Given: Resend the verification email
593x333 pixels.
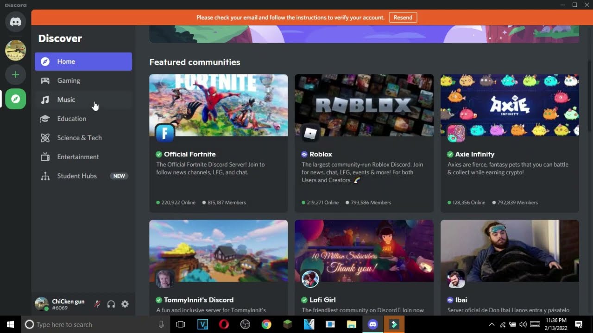Looking at the screenshot, I should pos(403,18).
